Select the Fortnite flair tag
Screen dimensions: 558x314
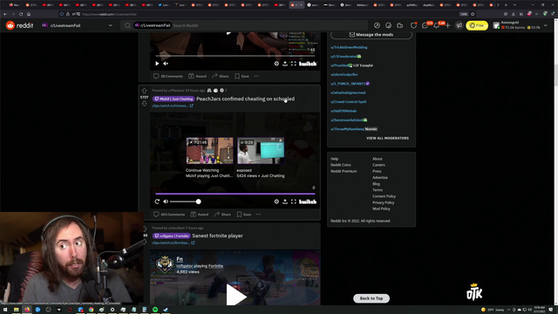pos(172,235)
